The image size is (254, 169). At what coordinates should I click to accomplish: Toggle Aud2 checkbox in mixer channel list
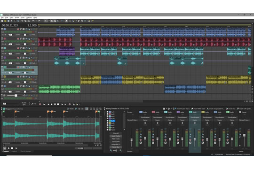coord(107,114)
